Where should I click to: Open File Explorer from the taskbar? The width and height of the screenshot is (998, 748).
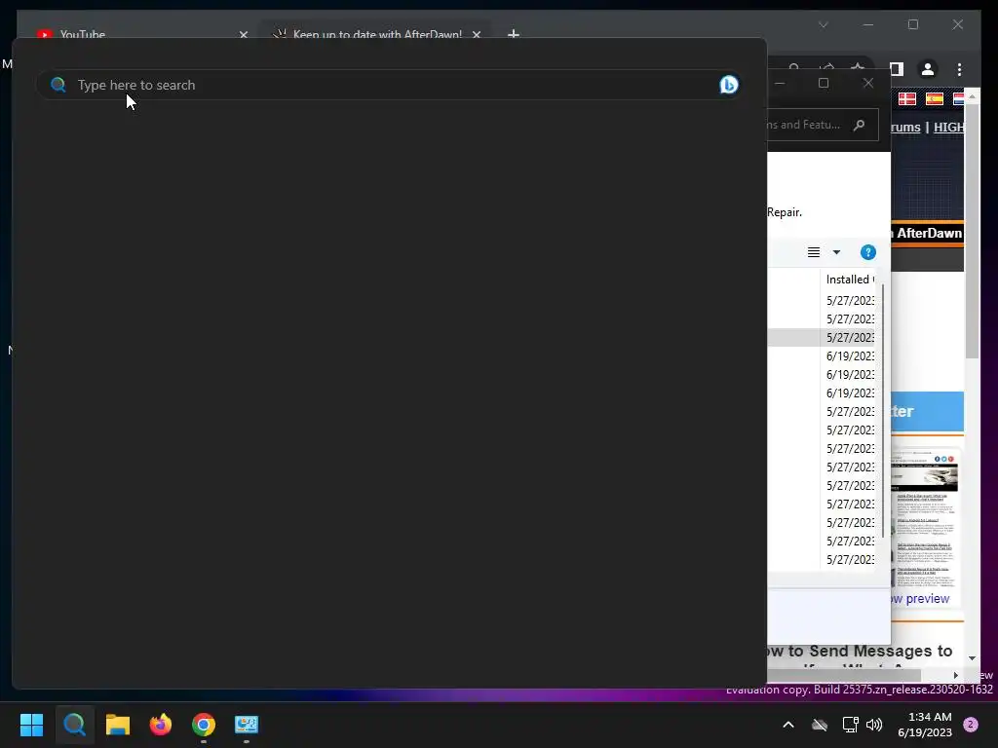click(118, 725)
